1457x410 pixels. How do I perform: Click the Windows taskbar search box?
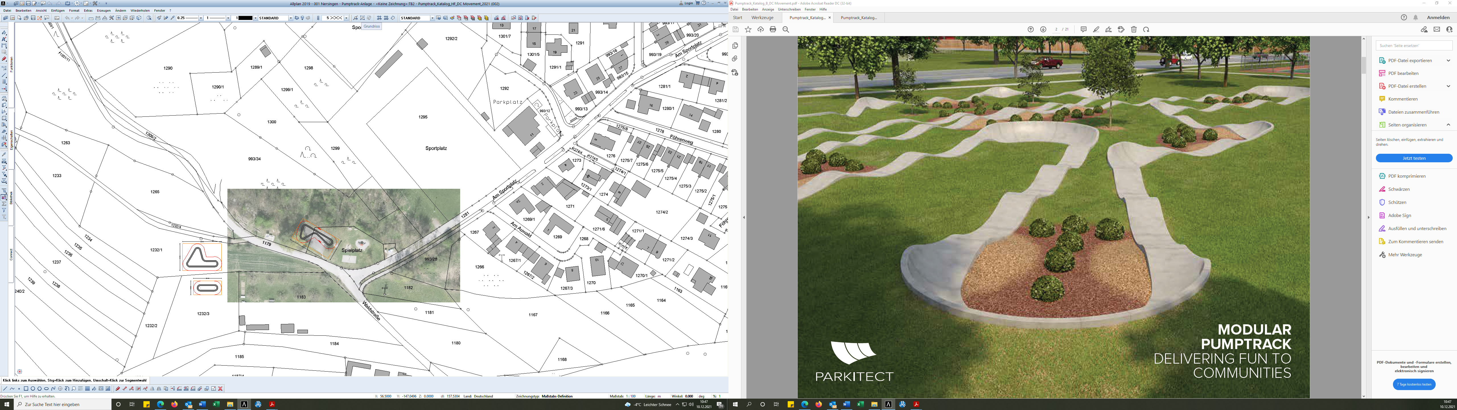(62, 404)
